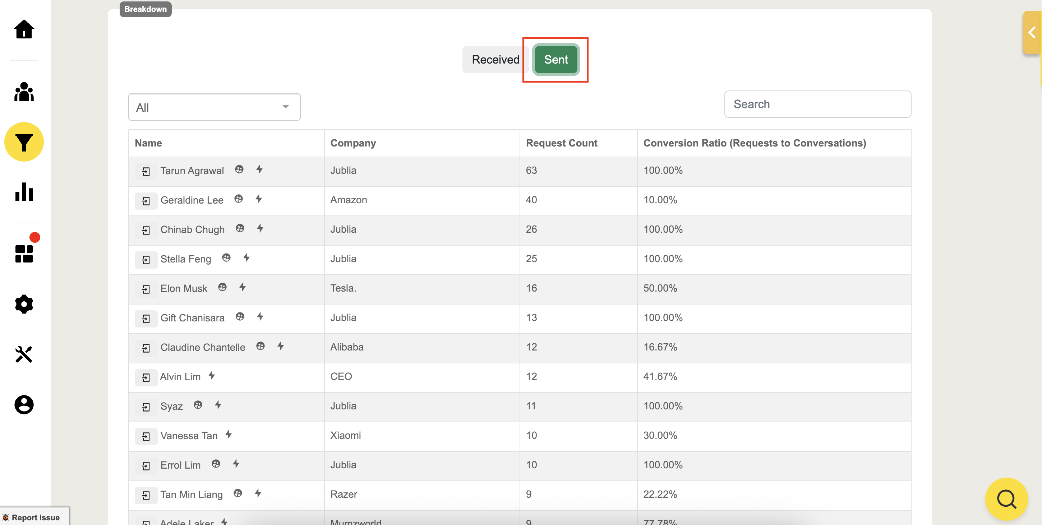Select the Sent toggle button

tap(555, 59)
